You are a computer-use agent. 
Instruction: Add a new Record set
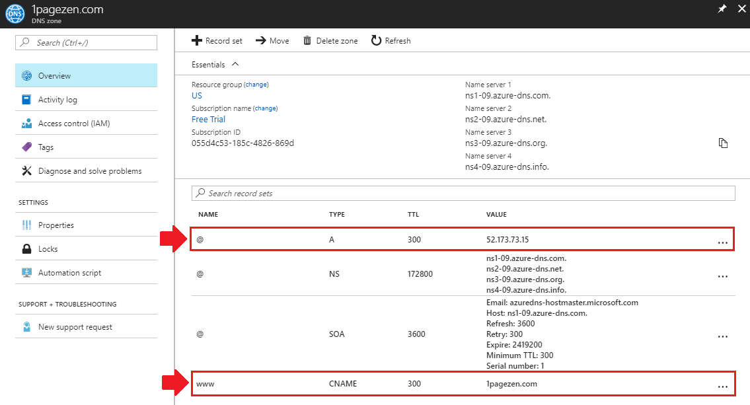tap(217, 41)
